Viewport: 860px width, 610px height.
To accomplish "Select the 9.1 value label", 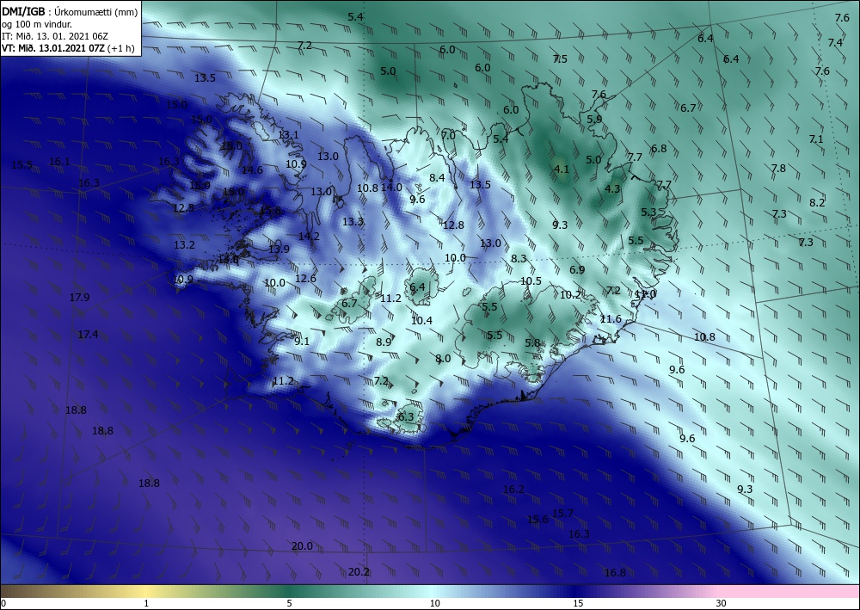I will 302,342.
